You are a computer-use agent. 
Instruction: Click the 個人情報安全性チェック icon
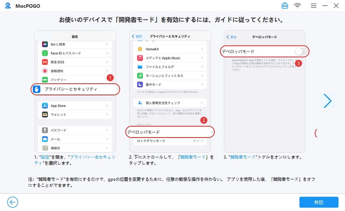(140, 103)
